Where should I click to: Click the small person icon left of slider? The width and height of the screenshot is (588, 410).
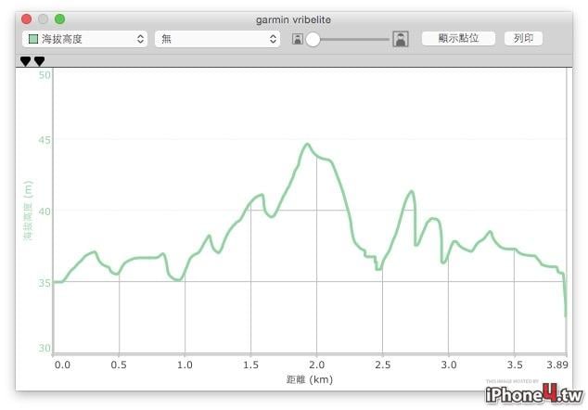coord(298,39)
